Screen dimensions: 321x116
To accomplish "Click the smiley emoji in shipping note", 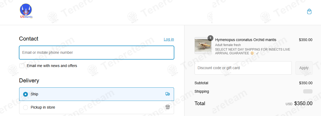I will [252, 53].
